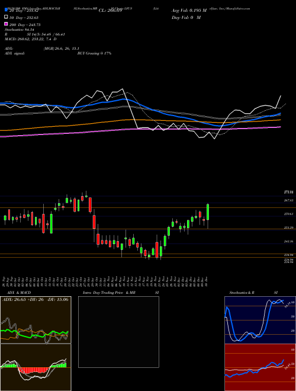Click the 'Avg Vol: 0.195 M' text
The width and height of the screenshot is (296, 391).
(189, 11)
